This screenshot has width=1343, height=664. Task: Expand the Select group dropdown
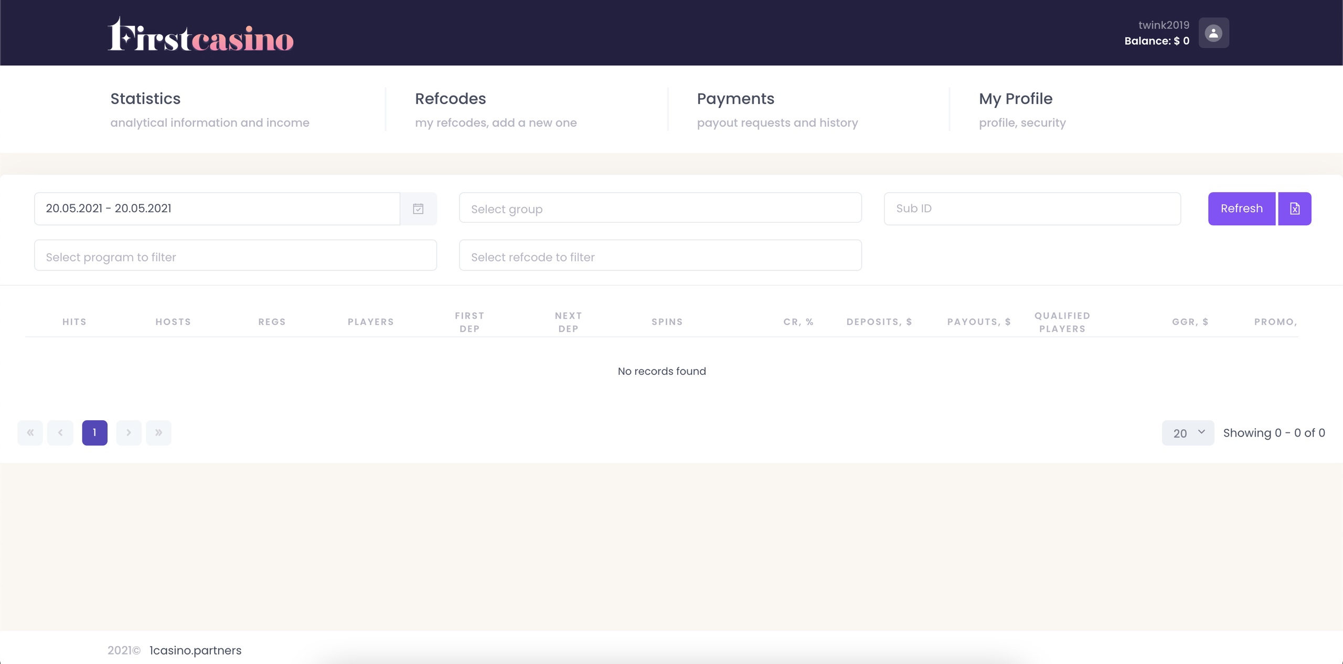[660, 209]
